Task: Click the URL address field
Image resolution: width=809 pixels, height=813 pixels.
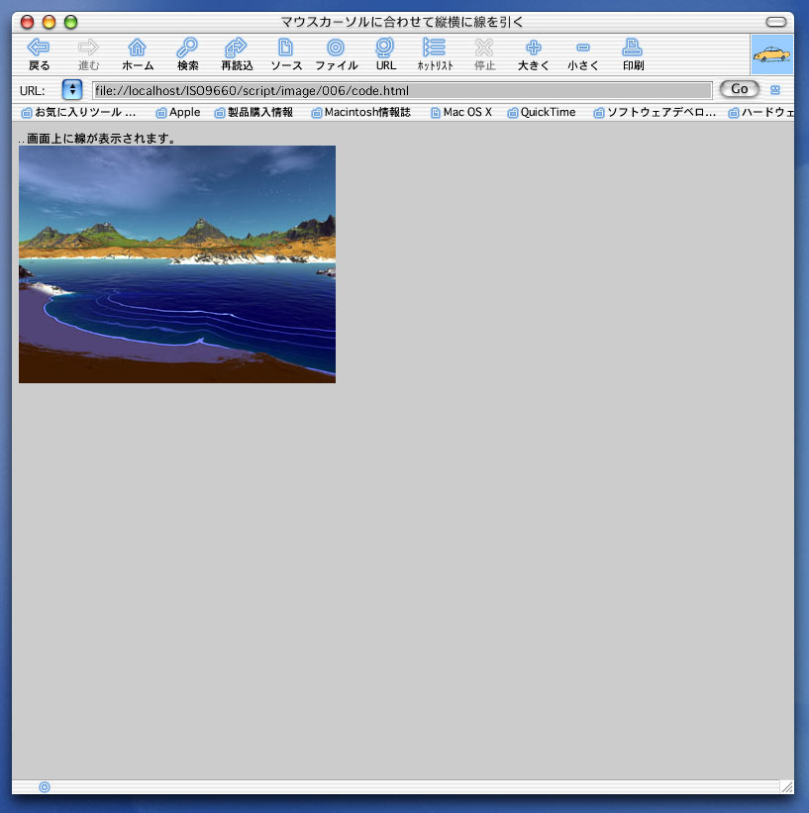Action: (x=402, y=90)
